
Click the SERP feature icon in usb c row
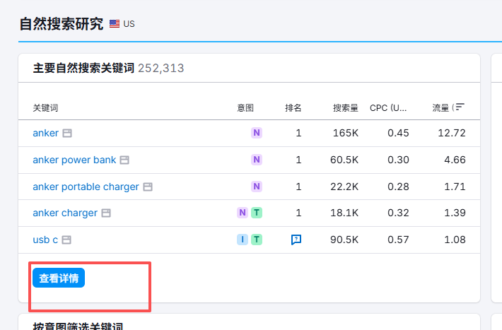(x=296, y=240)
